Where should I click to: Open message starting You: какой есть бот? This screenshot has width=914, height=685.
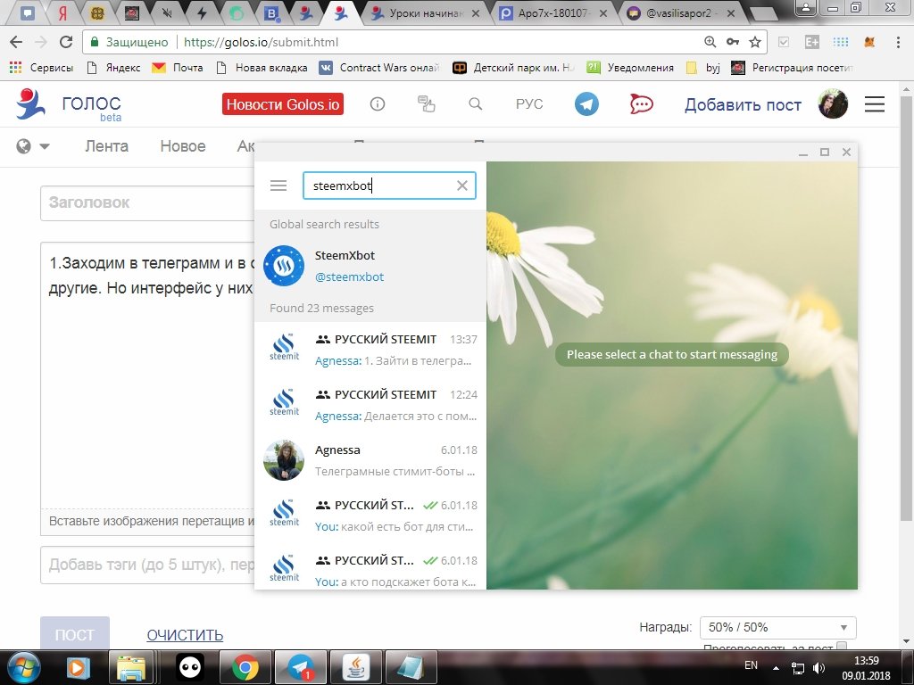pos(370,516)
